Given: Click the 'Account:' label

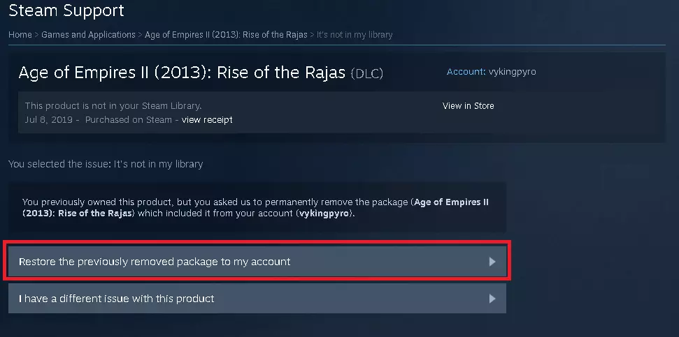Looking at the screenshot, I should [466, 72].
